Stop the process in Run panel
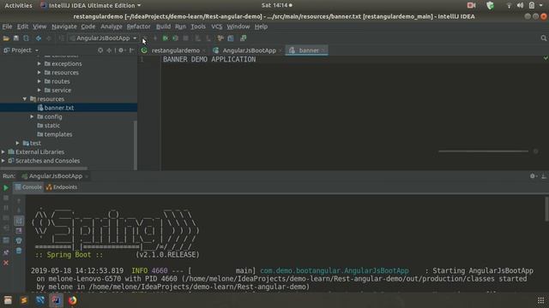This screenshot has height=308, width=549. tap(6, 198)
